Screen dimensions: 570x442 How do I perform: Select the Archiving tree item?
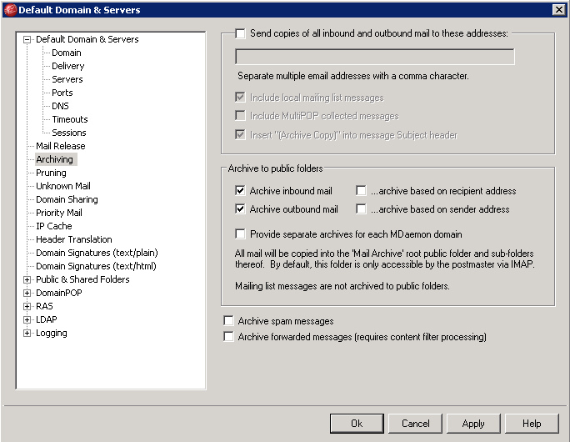(x=54, y=159)
